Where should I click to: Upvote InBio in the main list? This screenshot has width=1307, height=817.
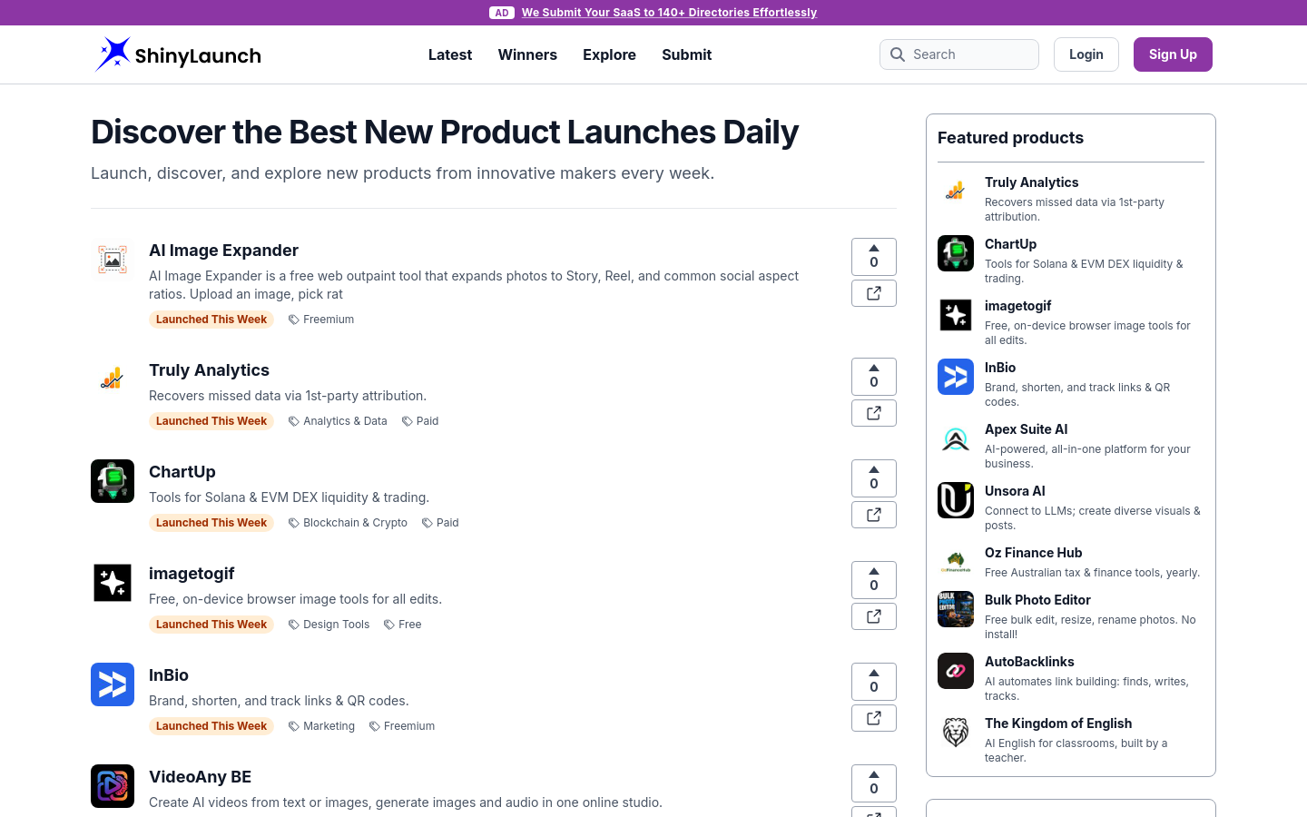coord(874,682)
